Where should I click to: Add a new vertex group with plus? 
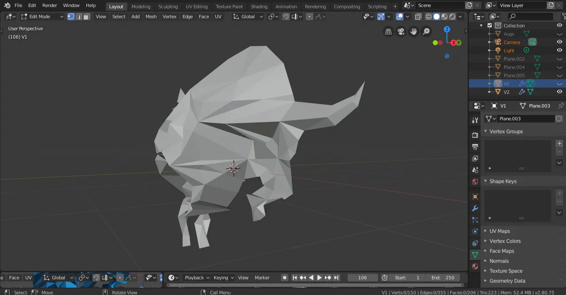pyautogui.click(x=559, y=143)
